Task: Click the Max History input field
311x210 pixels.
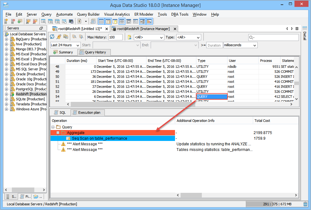Action: pos(115,37)
